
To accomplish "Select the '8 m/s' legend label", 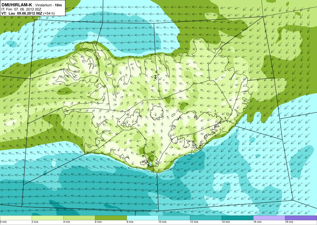I will click(x=130, y=222).
